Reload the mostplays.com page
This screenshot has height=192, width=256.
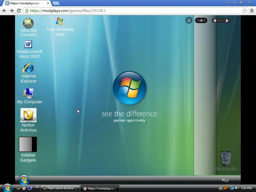point(19,10)
